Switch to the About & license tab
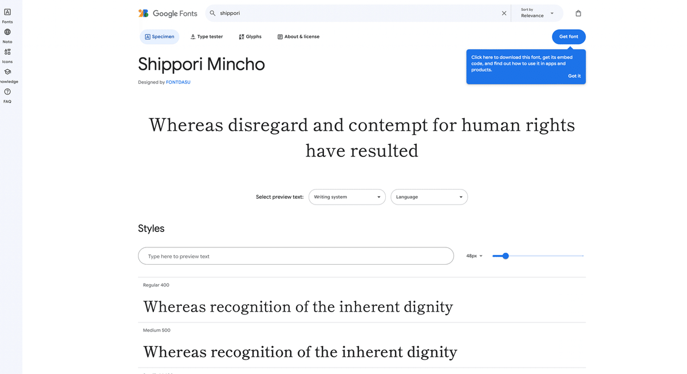The height and width of the screenshot is (374, 687). click(x=298, y=37)
